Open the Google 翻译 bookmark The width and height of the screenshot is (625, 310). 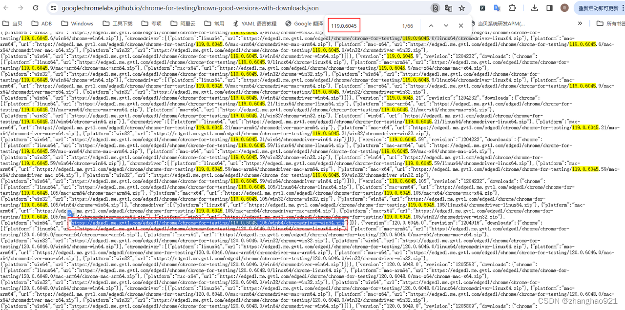(x=304, y=23)
